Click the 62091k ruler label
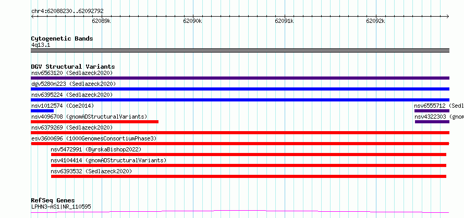Screen dimensions: 464x218 [x=284, y=21]
